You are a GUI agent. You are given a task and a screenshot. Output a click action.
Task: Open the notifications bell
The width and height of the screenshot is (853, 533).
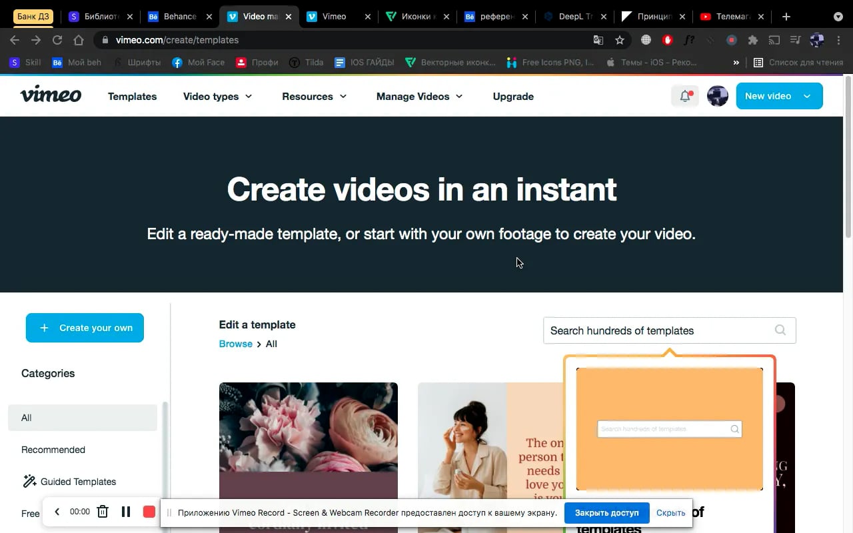(685, 96)
